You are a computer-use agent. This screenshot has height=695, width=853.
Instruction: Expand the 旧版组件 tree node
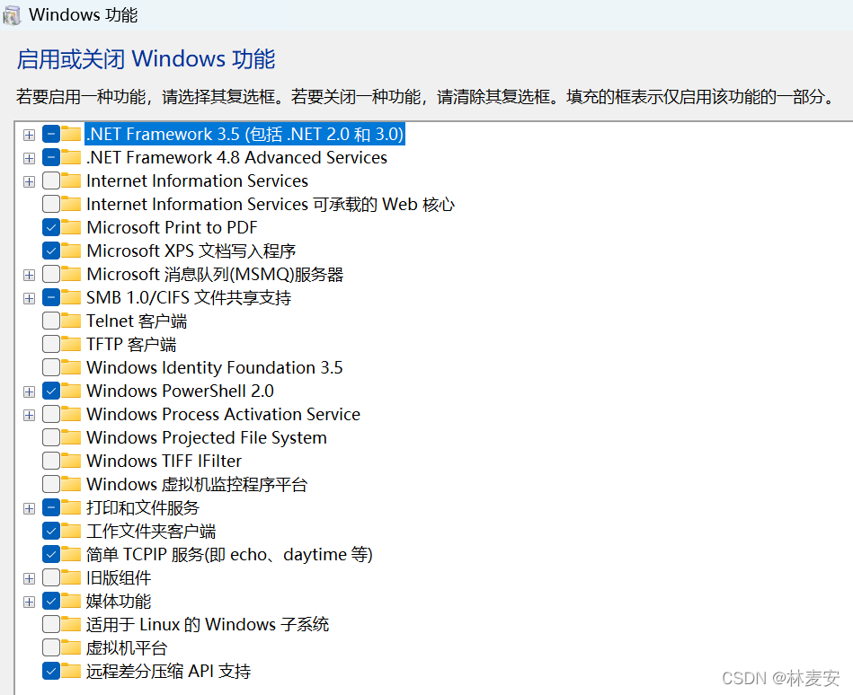[29, 578]
